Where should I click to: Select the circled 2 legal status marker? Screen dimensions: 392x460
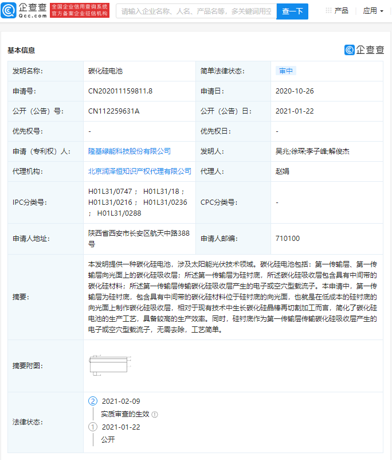coord(93,401)
